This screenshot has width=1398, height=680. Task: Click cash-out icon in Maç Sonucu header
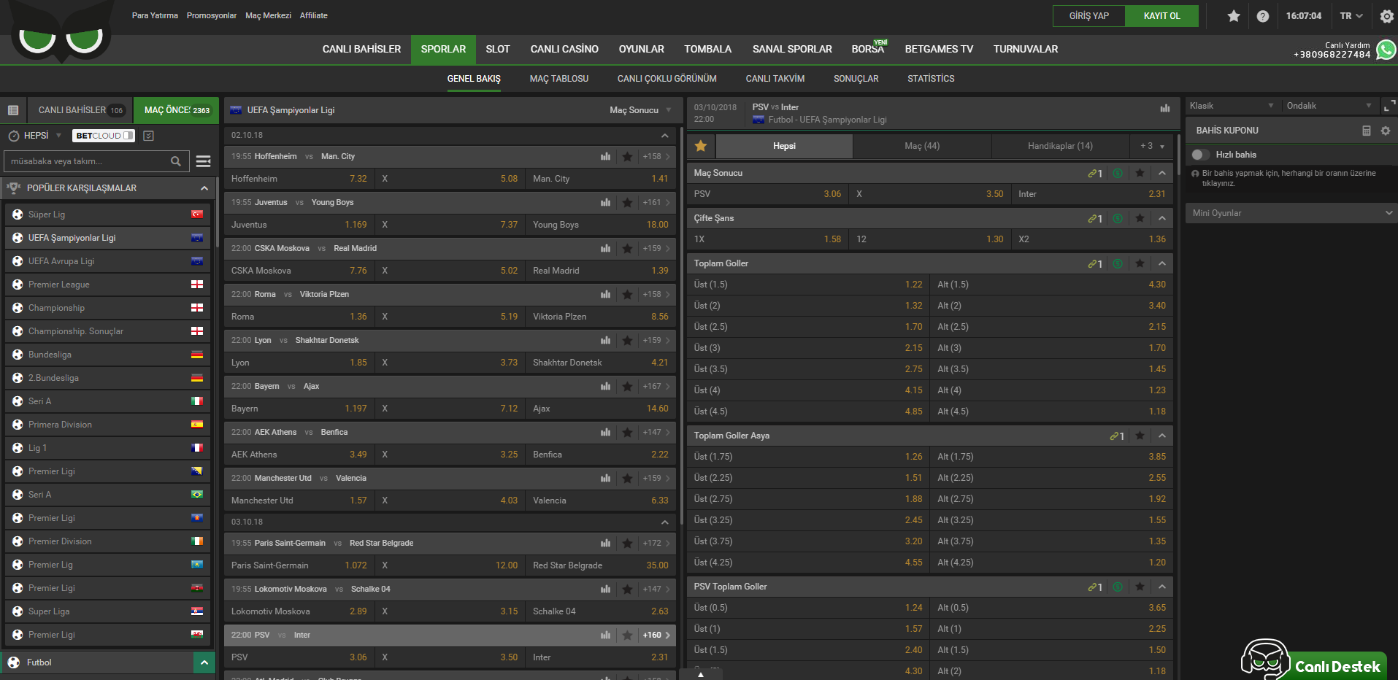click(1118, 173)
